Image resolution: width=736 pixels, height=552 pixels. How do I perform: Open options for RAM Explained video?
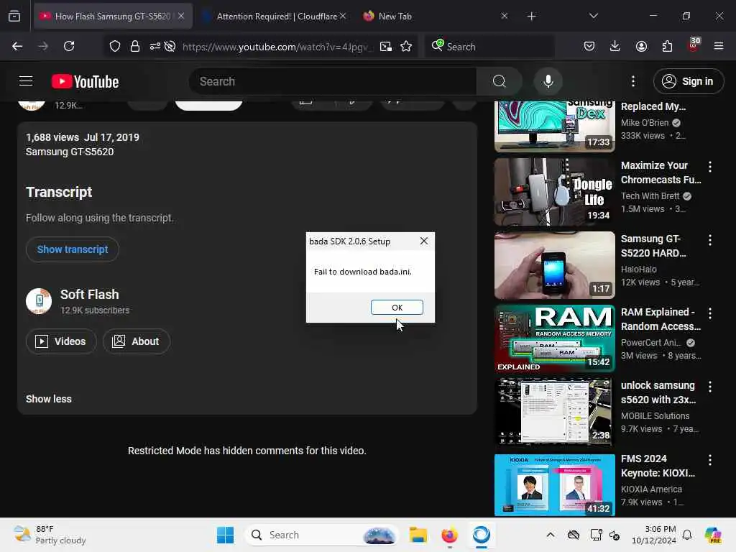click(709, 313)
